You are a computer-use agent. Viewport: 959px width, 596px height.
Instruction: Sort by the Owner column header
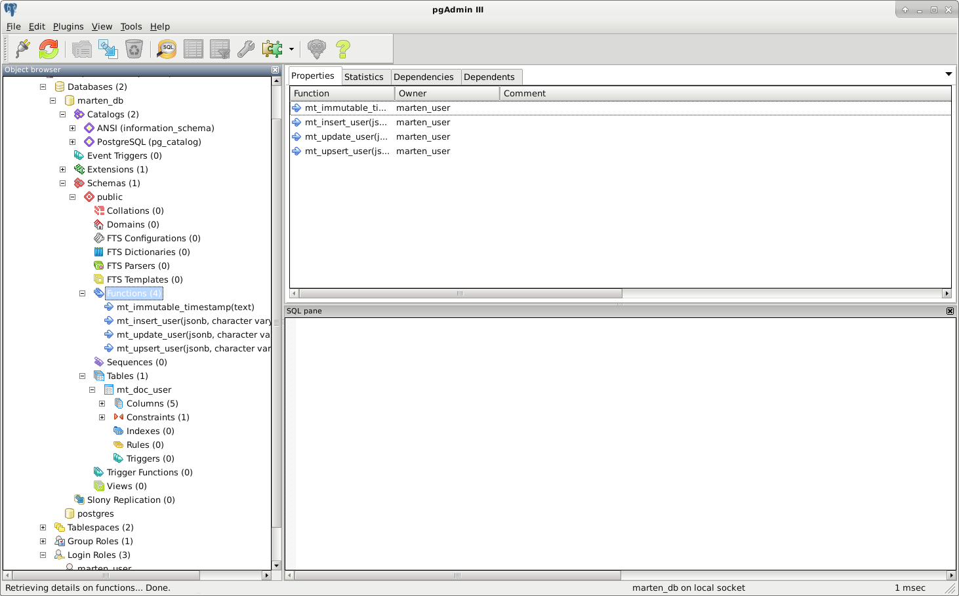[447, 93]
